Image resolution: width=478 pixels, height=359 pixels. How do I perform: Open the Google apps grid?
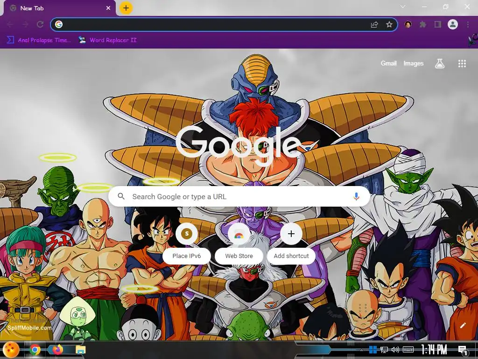(x=462, y=64)
